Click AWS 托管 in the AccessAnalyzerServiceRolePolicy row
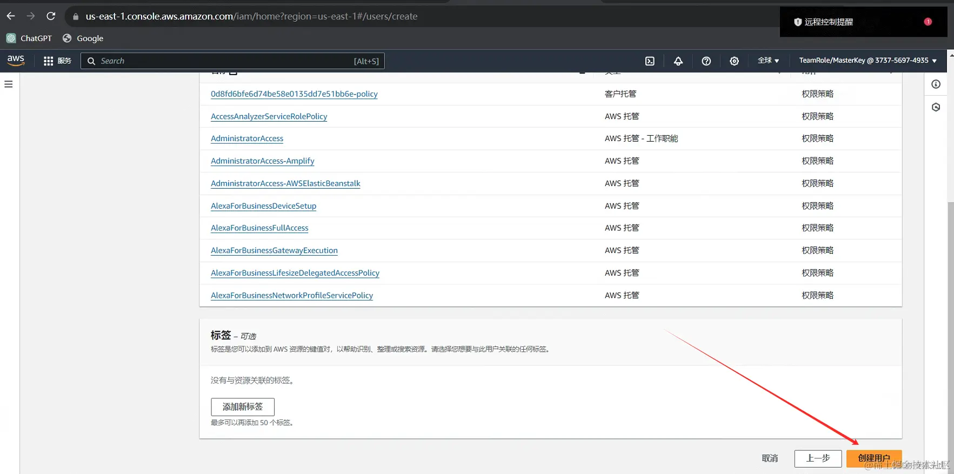The height and width of the screenshot is (474, 954). 622,116
